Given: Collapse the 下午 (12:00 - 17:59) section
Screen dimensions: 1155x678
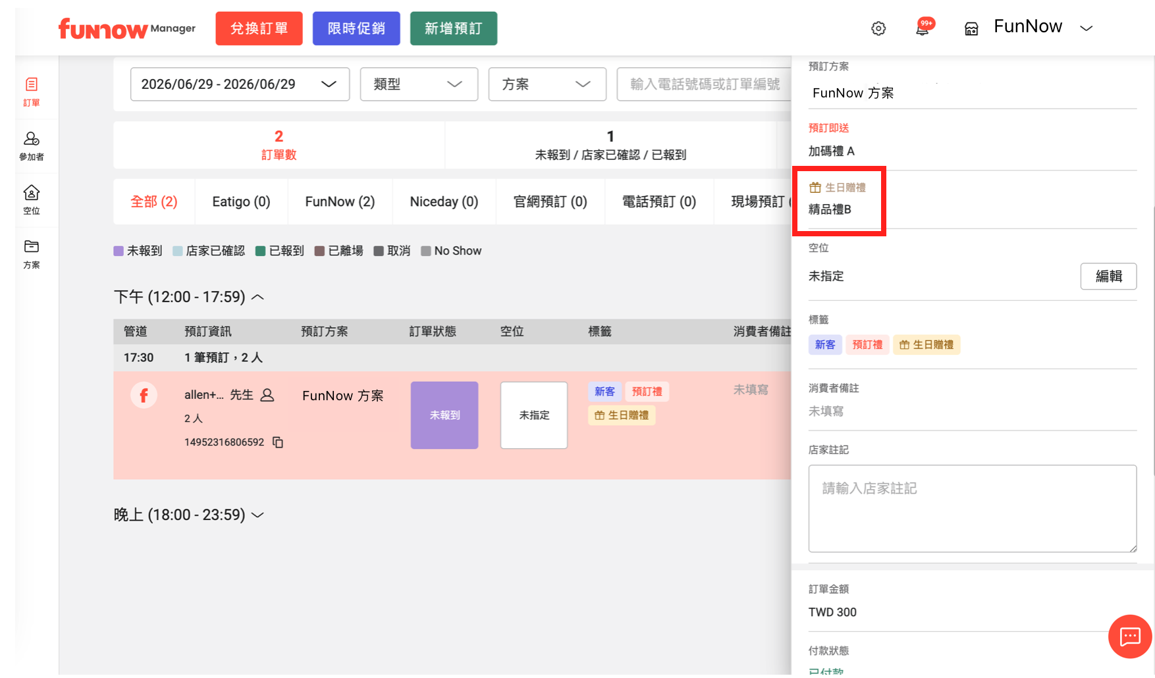Looking at the screenshot, I should pos(258,297).
